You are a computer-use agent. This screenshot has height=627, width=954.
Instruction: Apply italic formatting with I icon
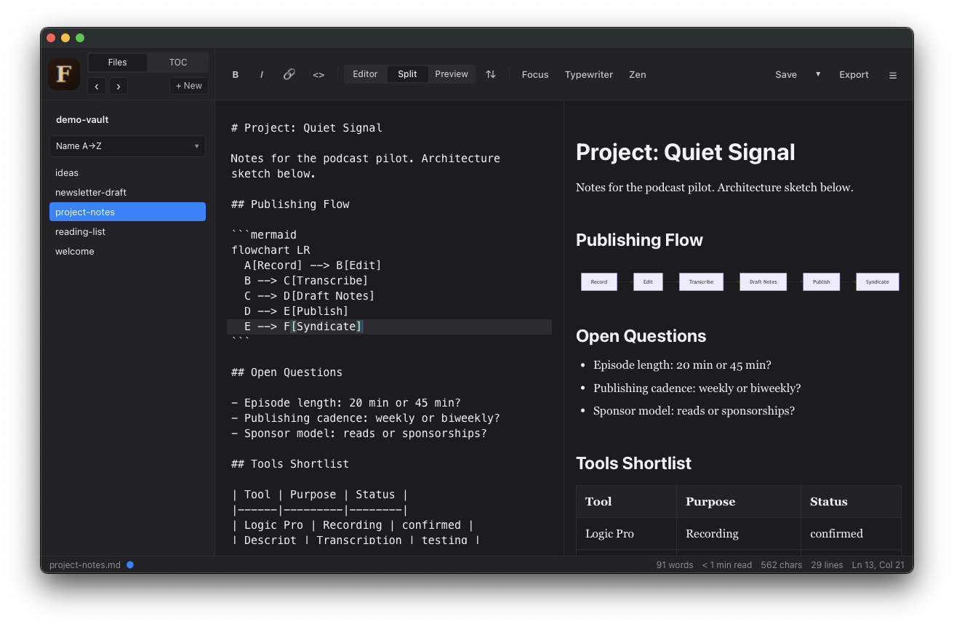[x=262, y=74]
